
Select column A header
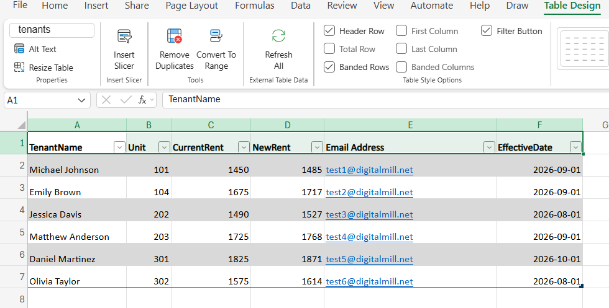(x=77, y=125)
